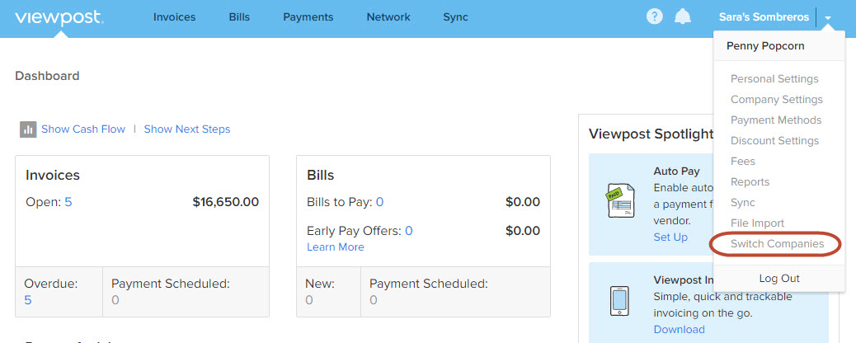Image resolution: width=856 pixels, height=343 pixels.
Task: Click the Show Cash Flow link
Action: coord(83,129)
